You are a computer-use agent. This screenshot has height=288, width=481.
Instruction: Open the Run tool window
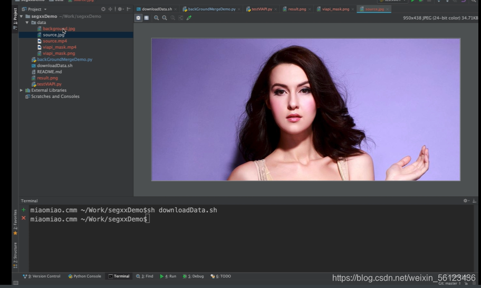(168, 276)
